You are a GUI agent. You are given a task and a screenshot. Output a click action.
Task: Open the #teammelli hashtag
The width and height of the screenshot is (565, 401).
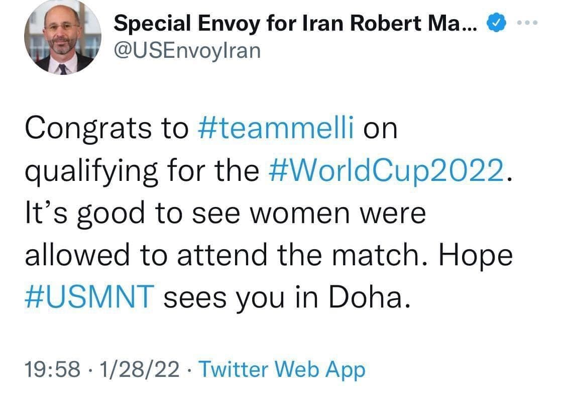(x=278, y=129)
